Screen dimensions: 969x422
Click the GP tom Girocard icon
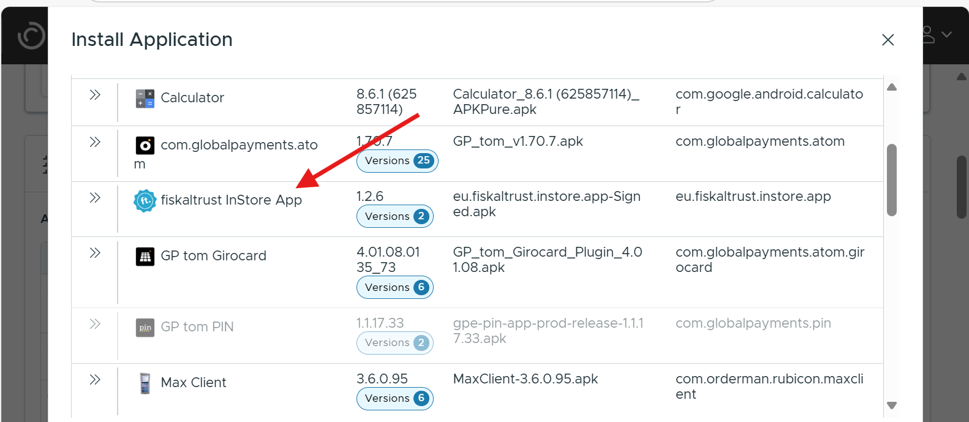145,256
